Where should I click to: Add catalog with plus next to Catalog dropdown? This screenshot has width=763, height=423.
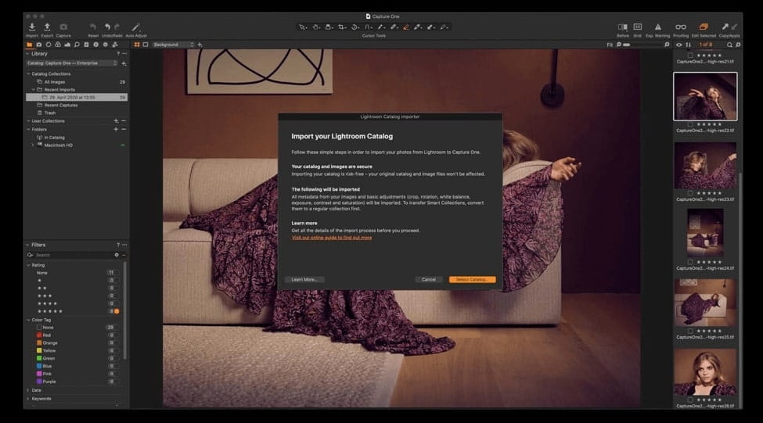click(x=124, y=63)
